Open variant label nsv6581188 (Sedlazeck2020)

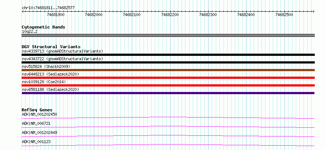(x=50, y=89)
